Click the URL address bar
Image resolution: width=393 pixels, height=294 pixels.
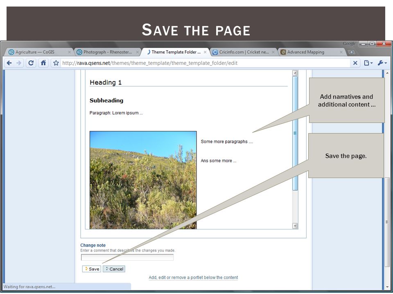point(206,63)
